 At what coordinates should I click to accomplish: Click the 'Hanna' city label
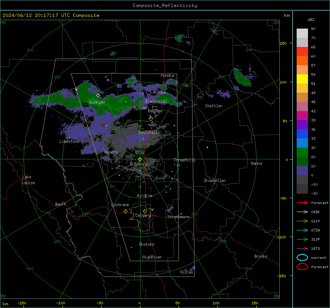point(256,163)
